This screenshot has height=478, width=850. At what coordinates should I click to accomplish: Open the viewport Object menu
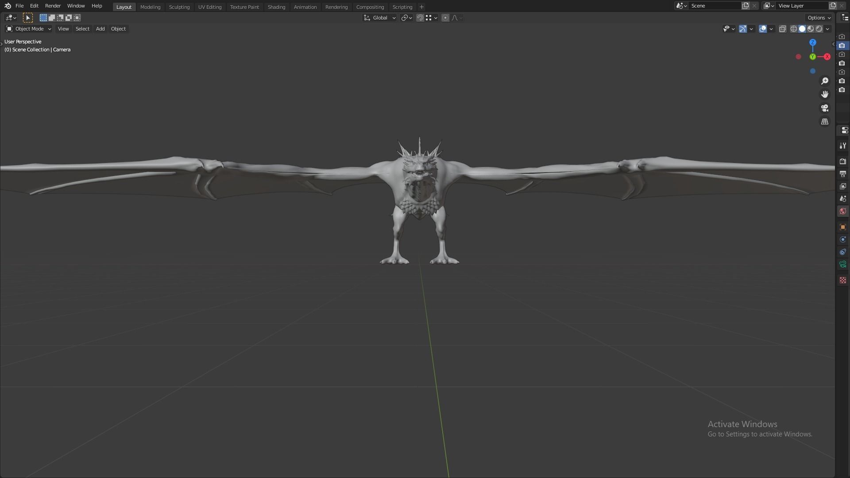(x=118, y=29)
